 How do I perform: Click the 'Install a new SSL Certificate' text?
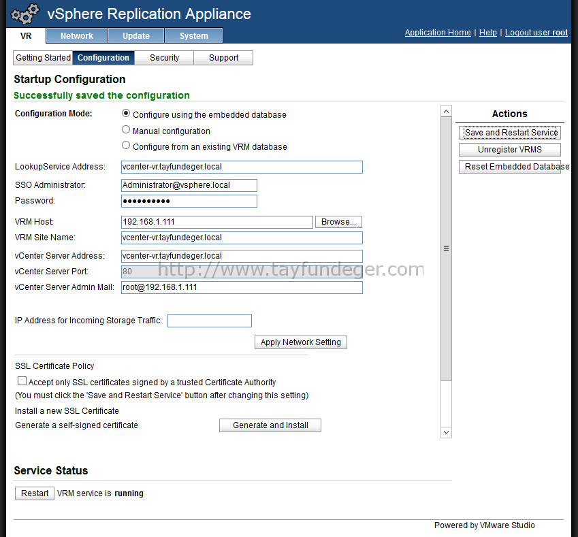(67, 411)
